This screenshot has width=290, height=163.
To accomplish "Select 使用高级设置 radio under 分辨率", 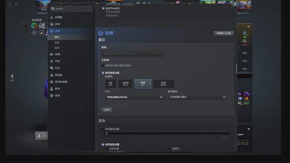I will point(103,73).
